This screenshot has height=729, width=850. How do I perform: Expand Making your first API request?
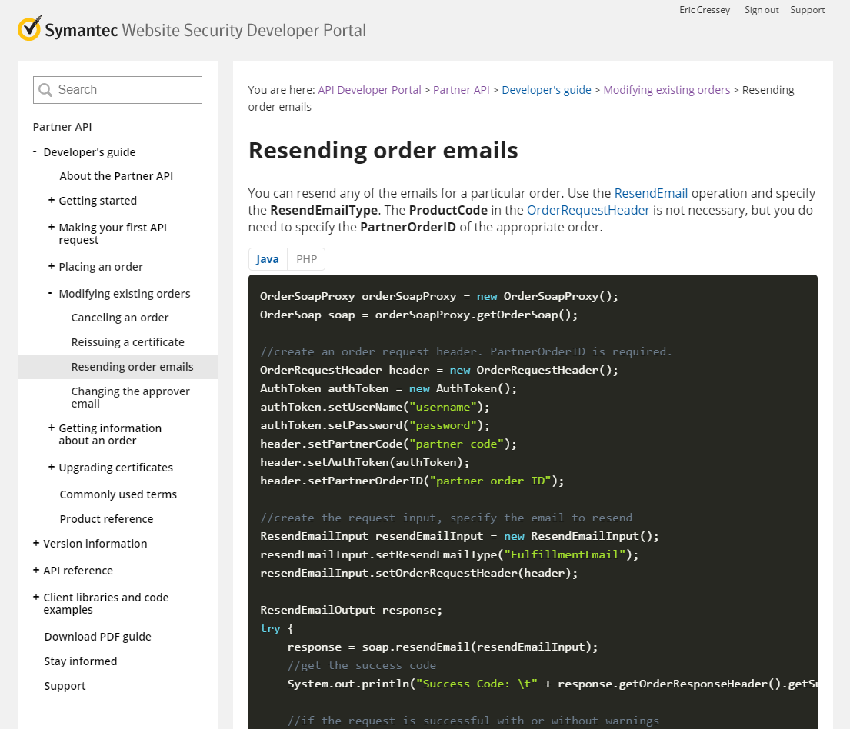(52, 227)
